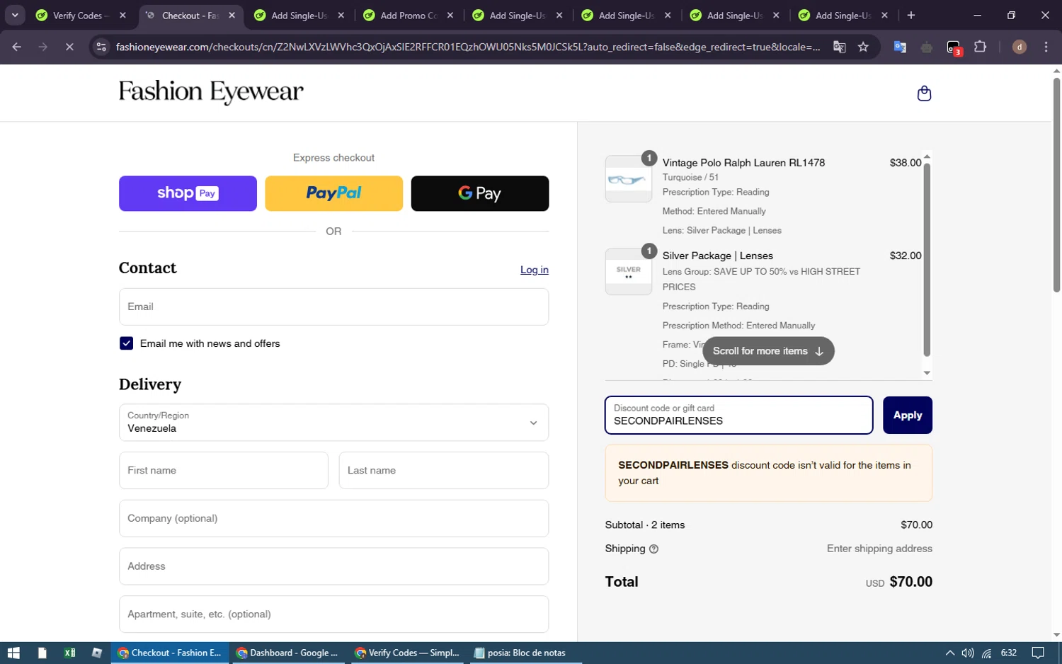This screenshot has height=664, width=1062.
Task: Open the white file icon in taskbar
Action: point(42,653)
